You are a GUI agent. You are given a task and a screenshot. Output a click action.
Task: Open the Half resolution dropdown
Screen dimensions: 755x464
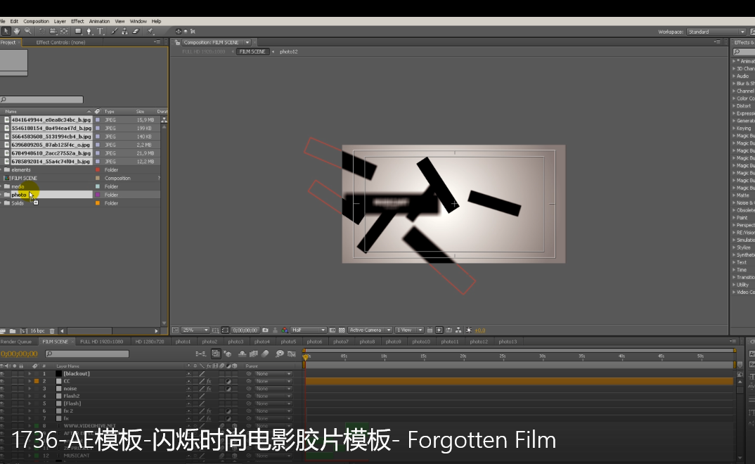(308, 330)
